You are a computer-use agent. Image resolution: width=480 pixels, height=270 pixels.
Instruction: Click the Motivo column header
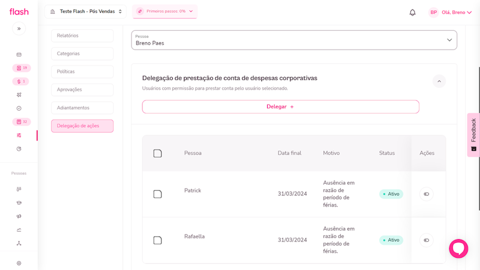click(x=331, y=153)
